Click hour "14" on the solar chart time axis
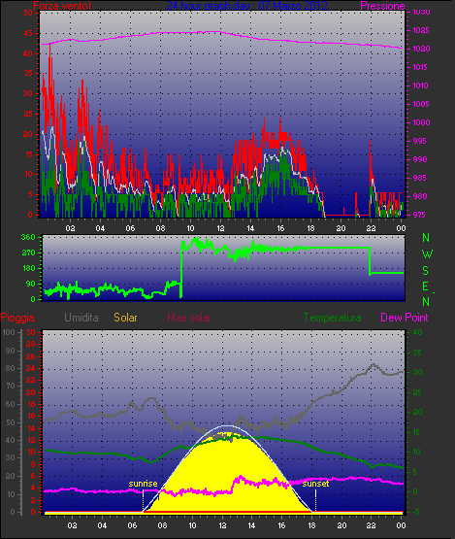 pos(252,525)
